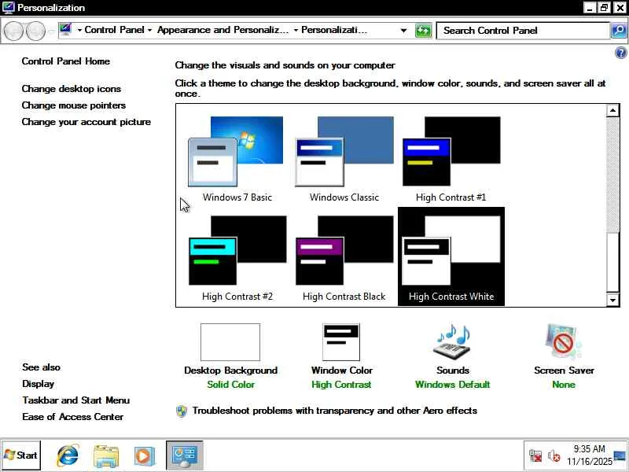Click the Aero troubleshoot shield icon
The image size is (629, 472).
(182, 411)
